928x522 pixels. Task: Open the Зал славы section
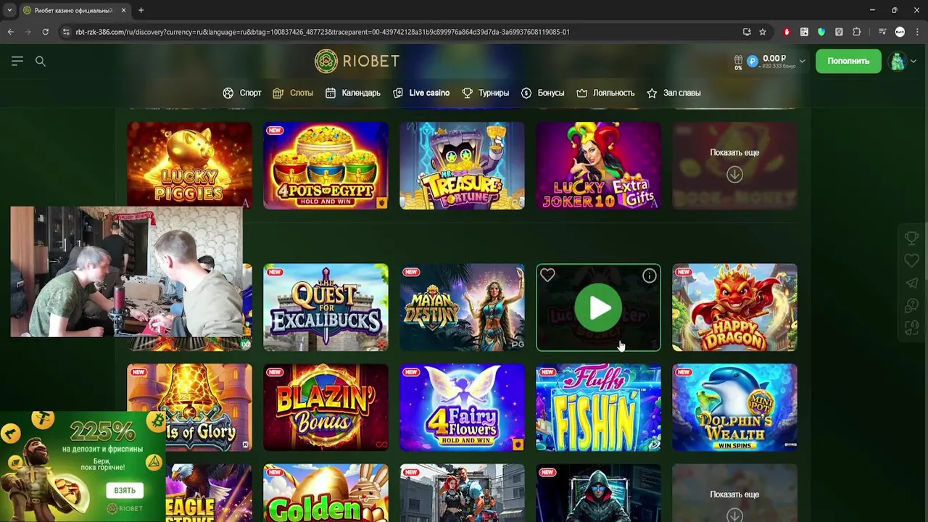[x=674, y=93]
